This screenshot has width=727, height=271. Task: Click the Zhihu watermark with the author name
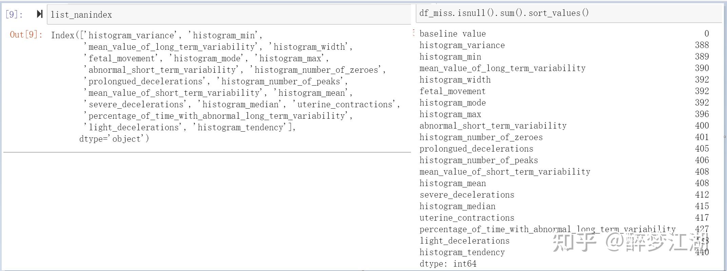(631, 242)
